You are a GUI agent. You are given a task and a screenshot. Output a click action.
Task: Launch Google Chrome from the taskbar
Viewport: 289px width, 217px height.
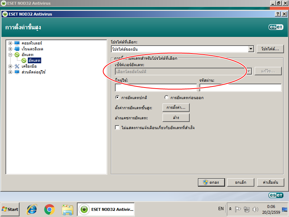click(x=49, y=209)
